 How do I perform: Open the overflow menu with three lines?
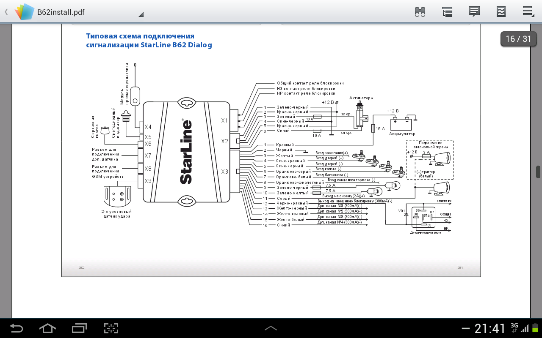point(528,11)
